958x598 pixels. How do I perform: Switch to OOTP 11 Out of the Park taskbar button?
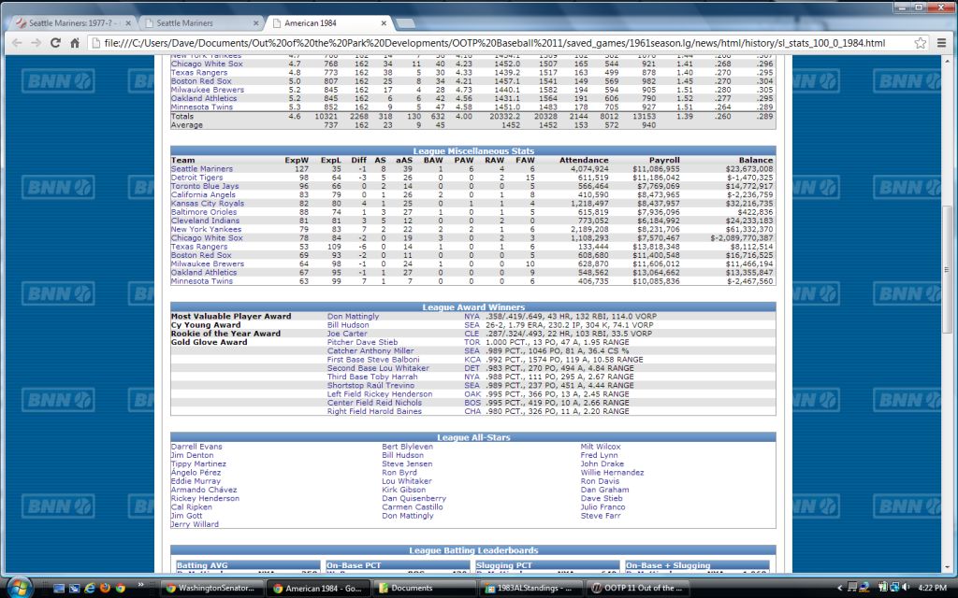[x=637, y=589]
